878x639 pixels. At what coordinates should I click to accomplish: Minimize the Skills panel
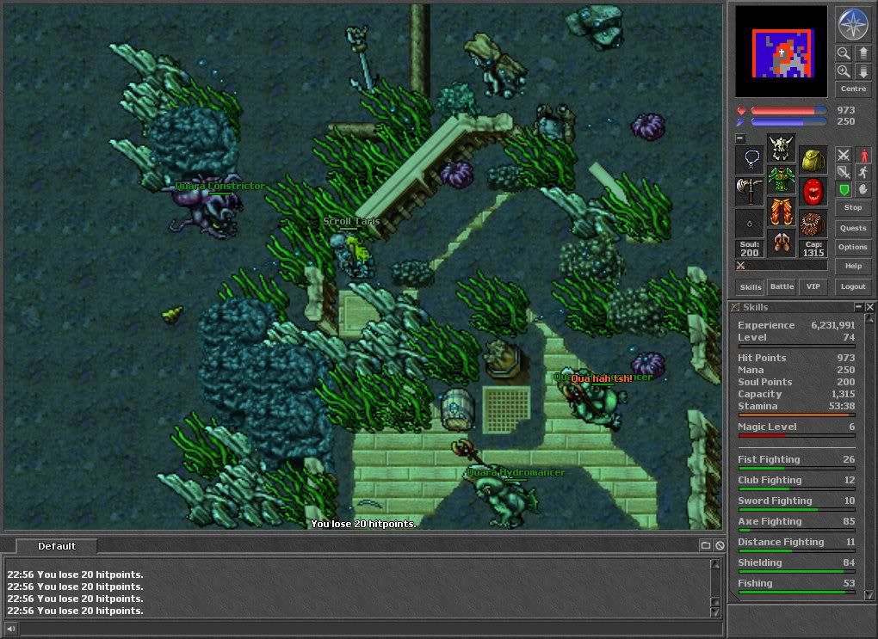point(858,307)
